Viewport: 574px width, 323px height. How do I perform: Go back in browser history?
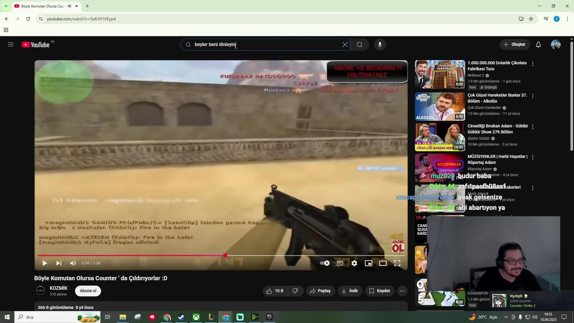6,19
